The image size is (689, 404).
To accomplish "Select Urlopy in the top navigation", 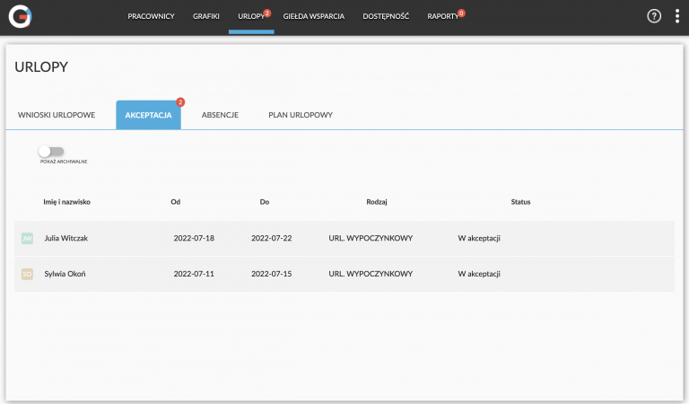I will [251, 16].
